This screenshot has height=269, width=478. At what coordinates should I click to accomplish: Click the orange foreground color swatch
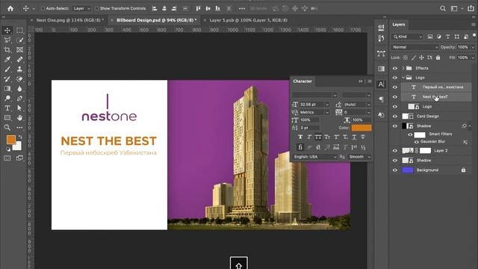click(x=11, y=140)
